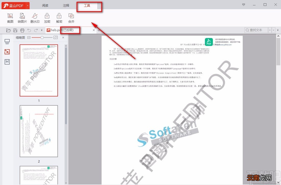
Task: Switch to the 注释 tab
Action: click(x=66, y=6)
